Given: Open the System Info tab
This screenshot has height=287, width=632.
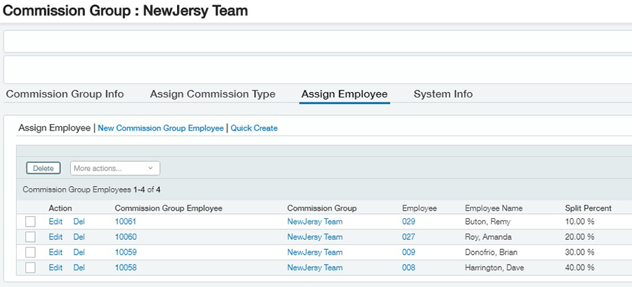Looking at the screenshot, I should [x=443, y=94].
